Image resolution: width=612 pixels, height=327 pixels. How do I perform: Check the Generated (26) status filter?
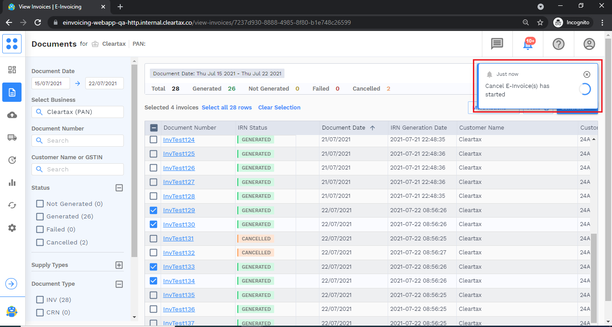[40, 217]
